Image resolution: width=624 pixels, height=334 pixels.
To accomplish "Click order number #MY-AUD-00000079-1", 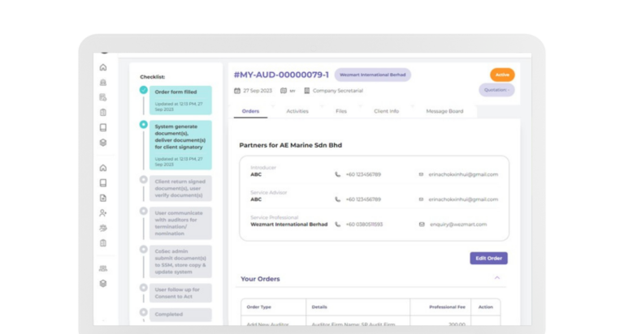I will pyautogui.click(x=281, y=75).
